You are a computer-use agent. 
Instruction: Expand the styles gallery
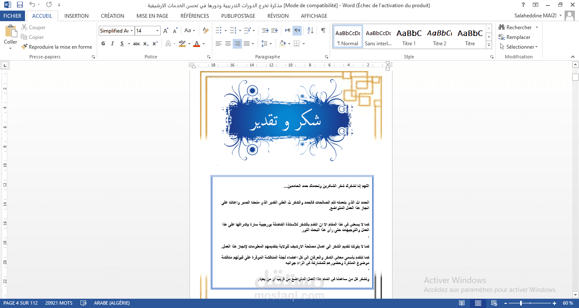click(x=489, y=45)
